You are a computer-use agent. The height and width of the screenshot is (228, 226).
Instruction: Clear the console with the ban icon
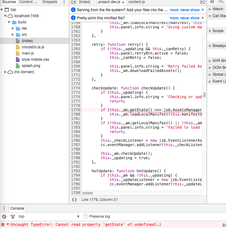[x=4, y=216]
